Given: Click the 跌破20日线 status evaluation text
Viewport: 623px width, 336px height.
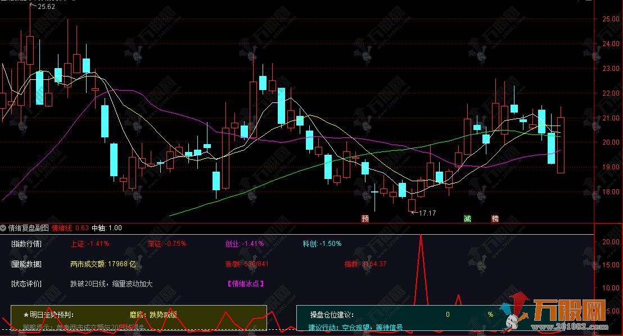Looking at the screenshot, I should [111, 284].
